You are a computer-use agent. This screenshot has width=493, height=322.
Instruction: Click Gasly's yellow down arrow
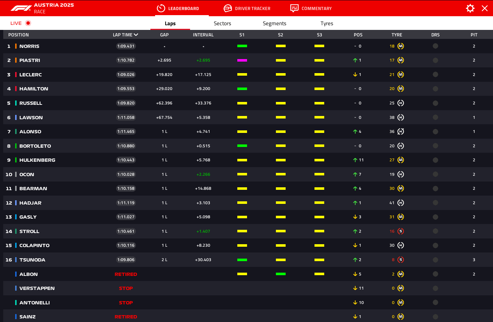tap(355, 217)
